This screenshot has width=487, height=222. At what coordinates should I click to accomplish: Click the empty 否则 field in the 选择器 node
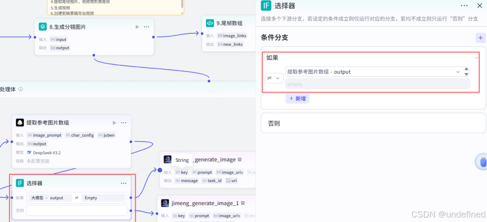coord(77,211)
